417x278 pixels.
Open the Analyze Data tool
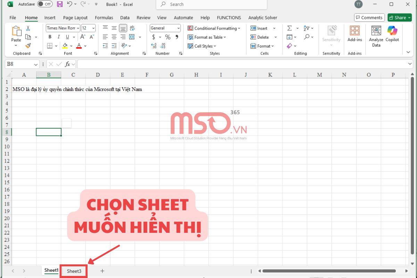(x=376, y=36)
